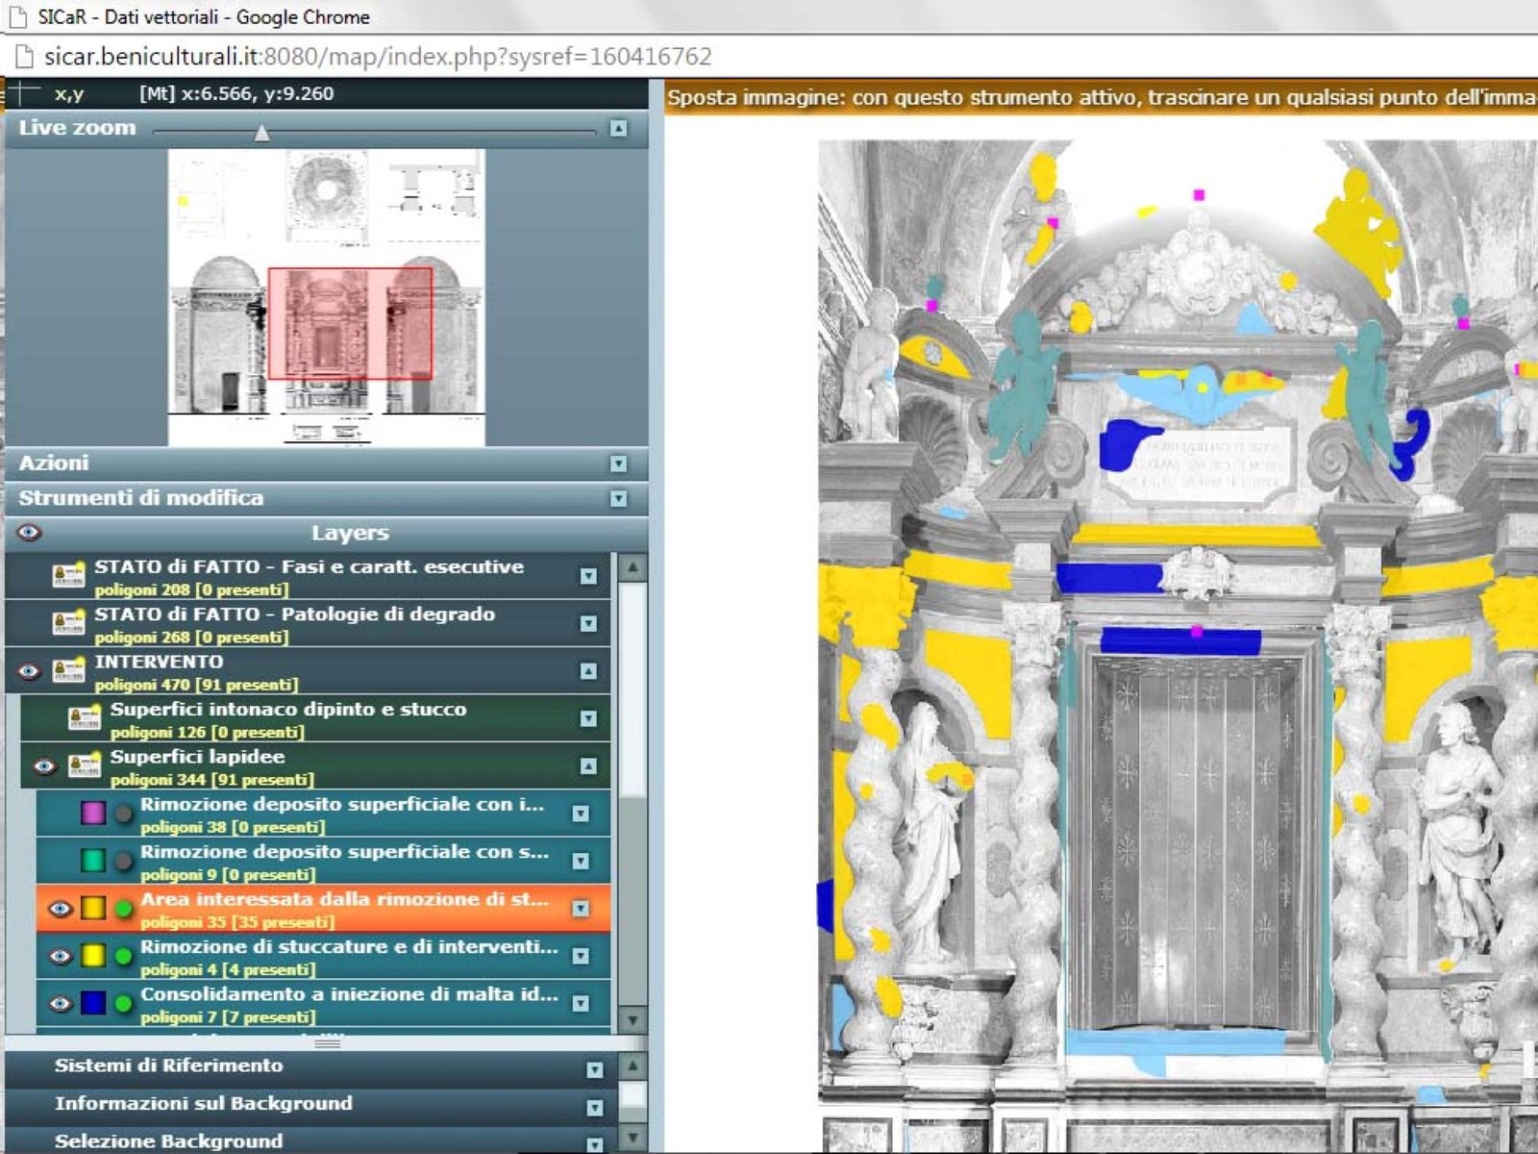Image resolution: width=1538 pixels, height=1154 pixels.
Task: Click purple color swatch of first Rimozione deposito
Action: (92, 814)
